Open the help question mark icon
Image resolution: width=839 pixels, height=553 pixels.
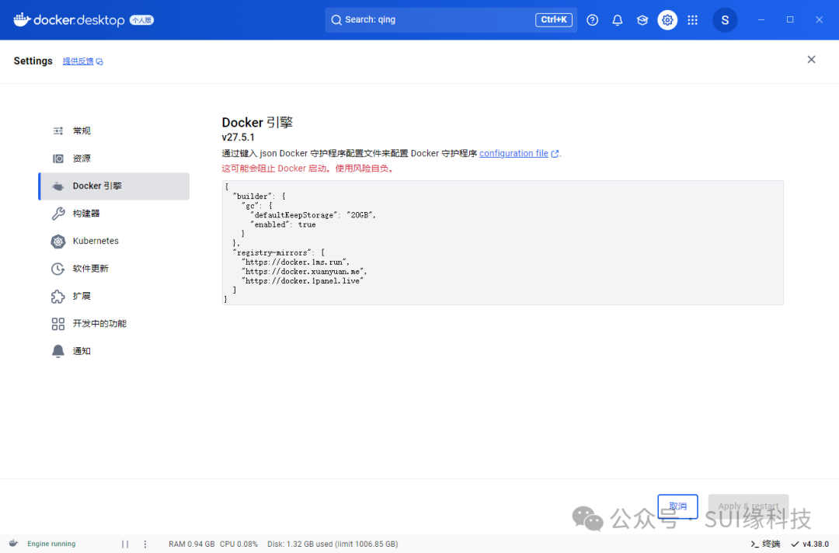(x=592, y=20)
